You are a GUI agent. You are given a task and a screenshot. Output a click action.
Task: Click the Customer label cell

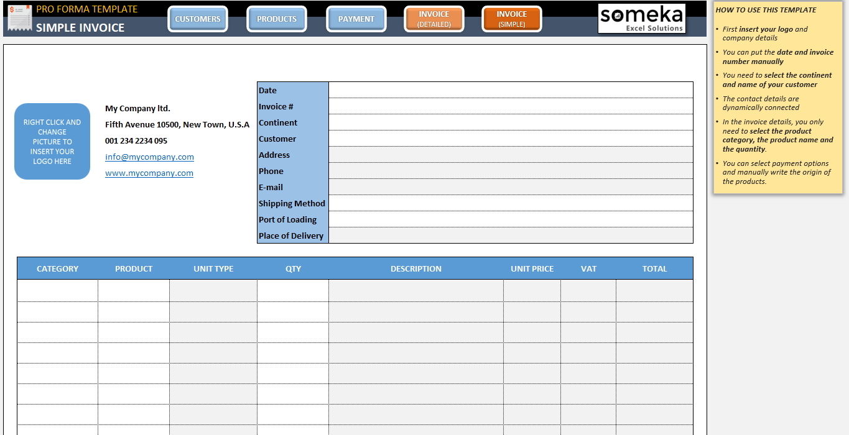pyautogui.click(x=293, y=139)
